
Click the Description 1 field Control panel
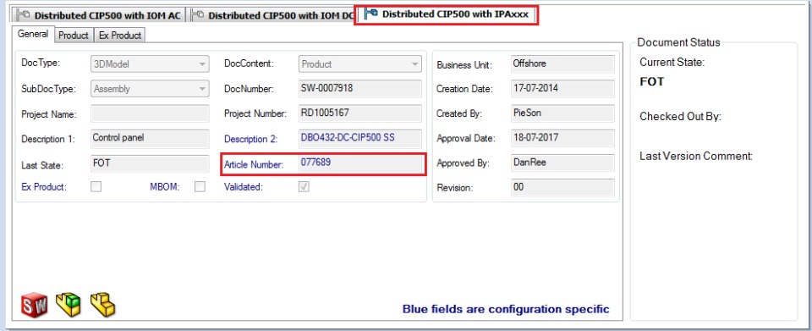click(x=150, y=138)
